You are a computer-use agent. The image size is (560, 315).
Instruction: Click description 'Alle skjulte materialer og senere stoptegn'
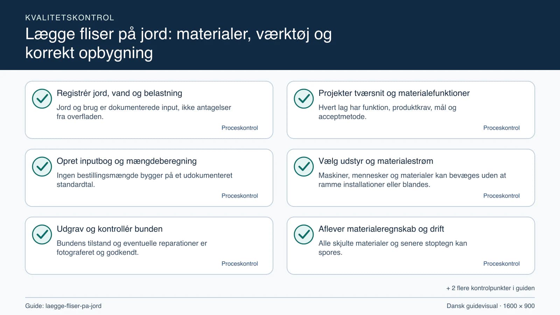[x=393, y=248]
